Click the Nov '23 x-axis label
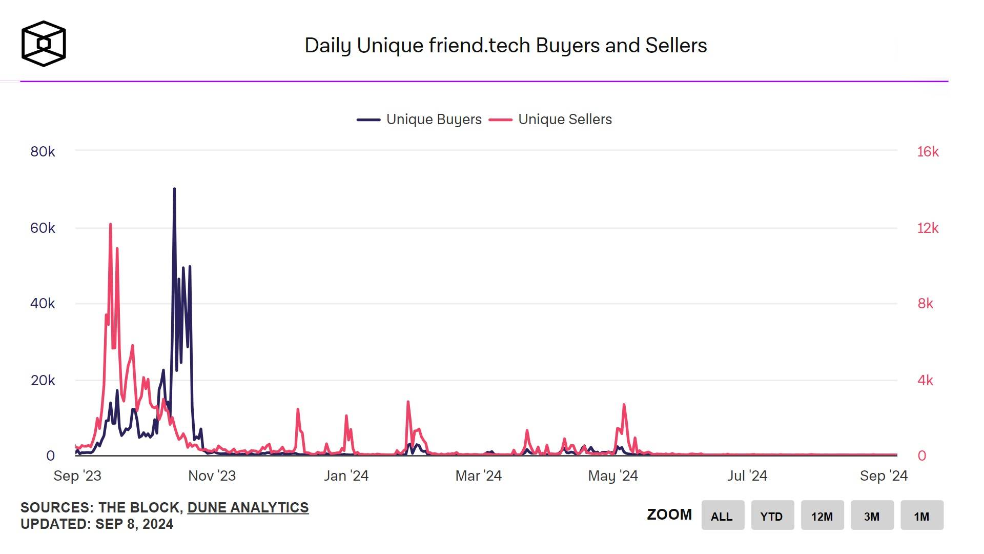The width and height of the screenshot is (984, 554). tap(212, 476)
